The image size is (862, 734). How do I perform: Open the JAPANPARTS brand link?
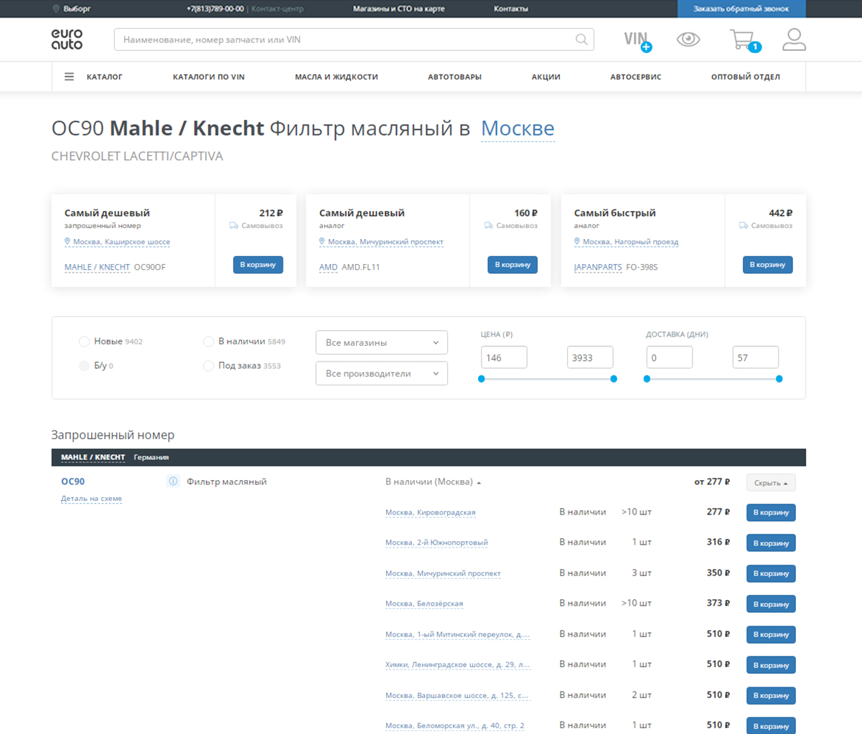pyautogui.click(x=598, y=267)
